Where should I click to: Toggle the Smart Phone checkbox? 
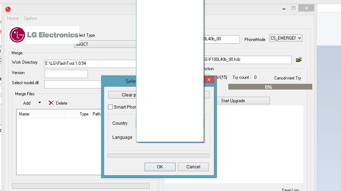111,107
